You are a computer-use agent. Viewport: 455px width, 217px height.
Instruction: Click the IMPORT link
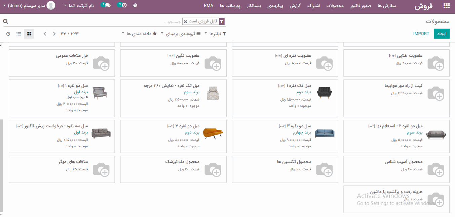point(421,34)
